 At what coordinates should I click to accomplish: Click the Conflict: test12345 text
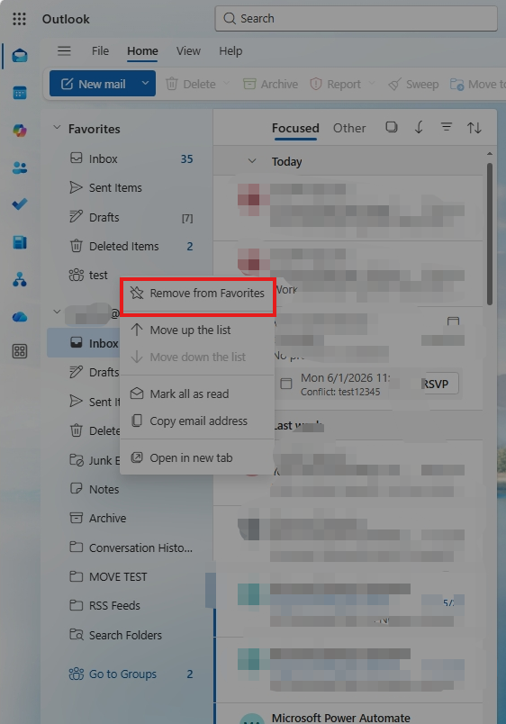(340, 392)
